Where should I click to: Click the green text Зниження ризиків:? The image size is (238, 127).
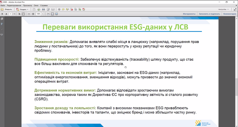point(52,42)
